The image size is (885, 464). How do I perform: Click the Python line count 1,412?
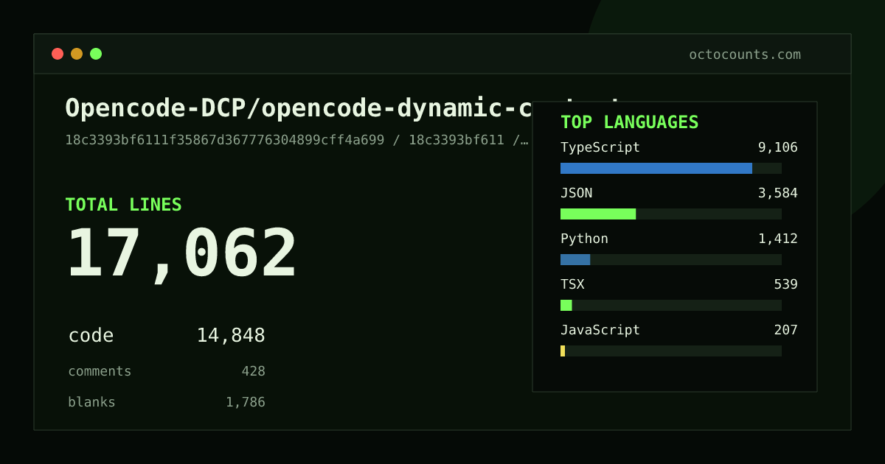click(x=778, y=239)
